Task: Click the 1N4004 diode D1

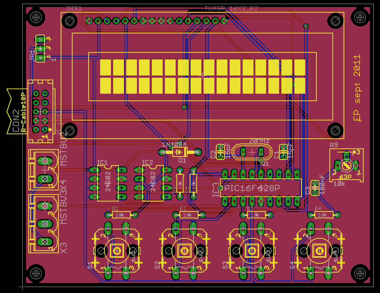Action: coord(180,152)
